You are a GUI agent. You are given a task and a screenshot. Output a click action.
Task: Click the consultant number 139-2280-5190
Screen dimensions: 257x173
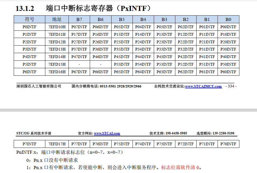[x=223, y=133]
